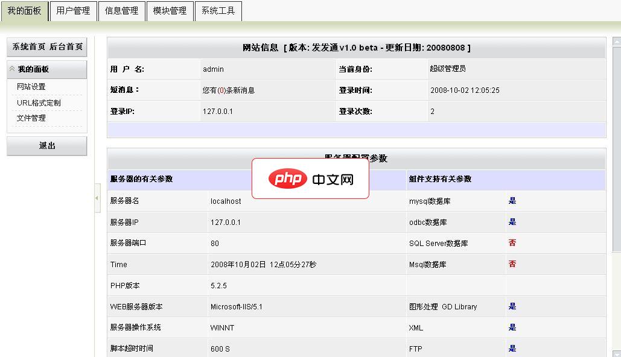
Task: Click the php中文网 logo
Action: click(x=310, y=179)
